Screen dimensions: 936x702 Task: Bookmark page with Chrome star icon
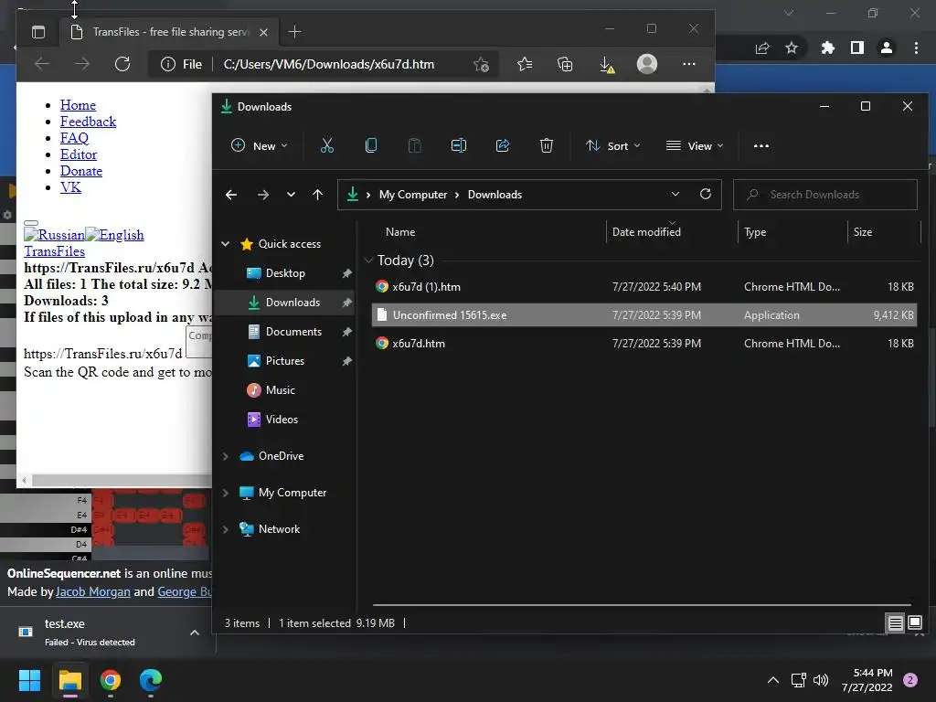point(792,48)
